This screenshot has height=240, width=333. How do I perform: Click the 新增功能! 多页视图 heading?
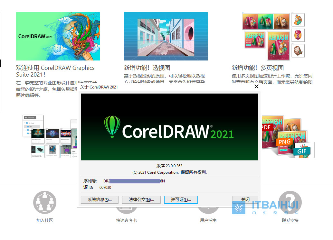258,68
